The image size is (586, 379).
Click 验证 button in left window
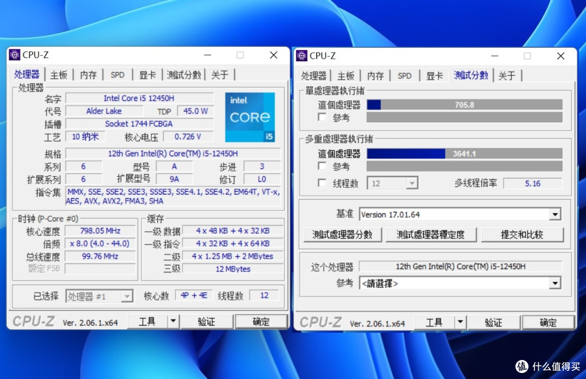(x=206, y=321)
